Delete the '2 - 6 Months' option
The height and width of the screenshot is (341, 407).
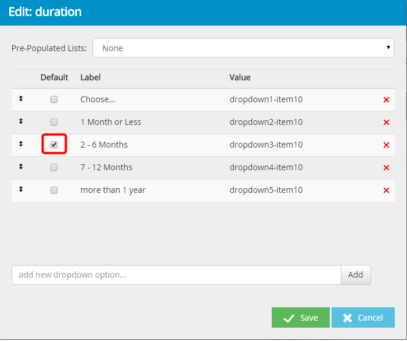point(386,145)
